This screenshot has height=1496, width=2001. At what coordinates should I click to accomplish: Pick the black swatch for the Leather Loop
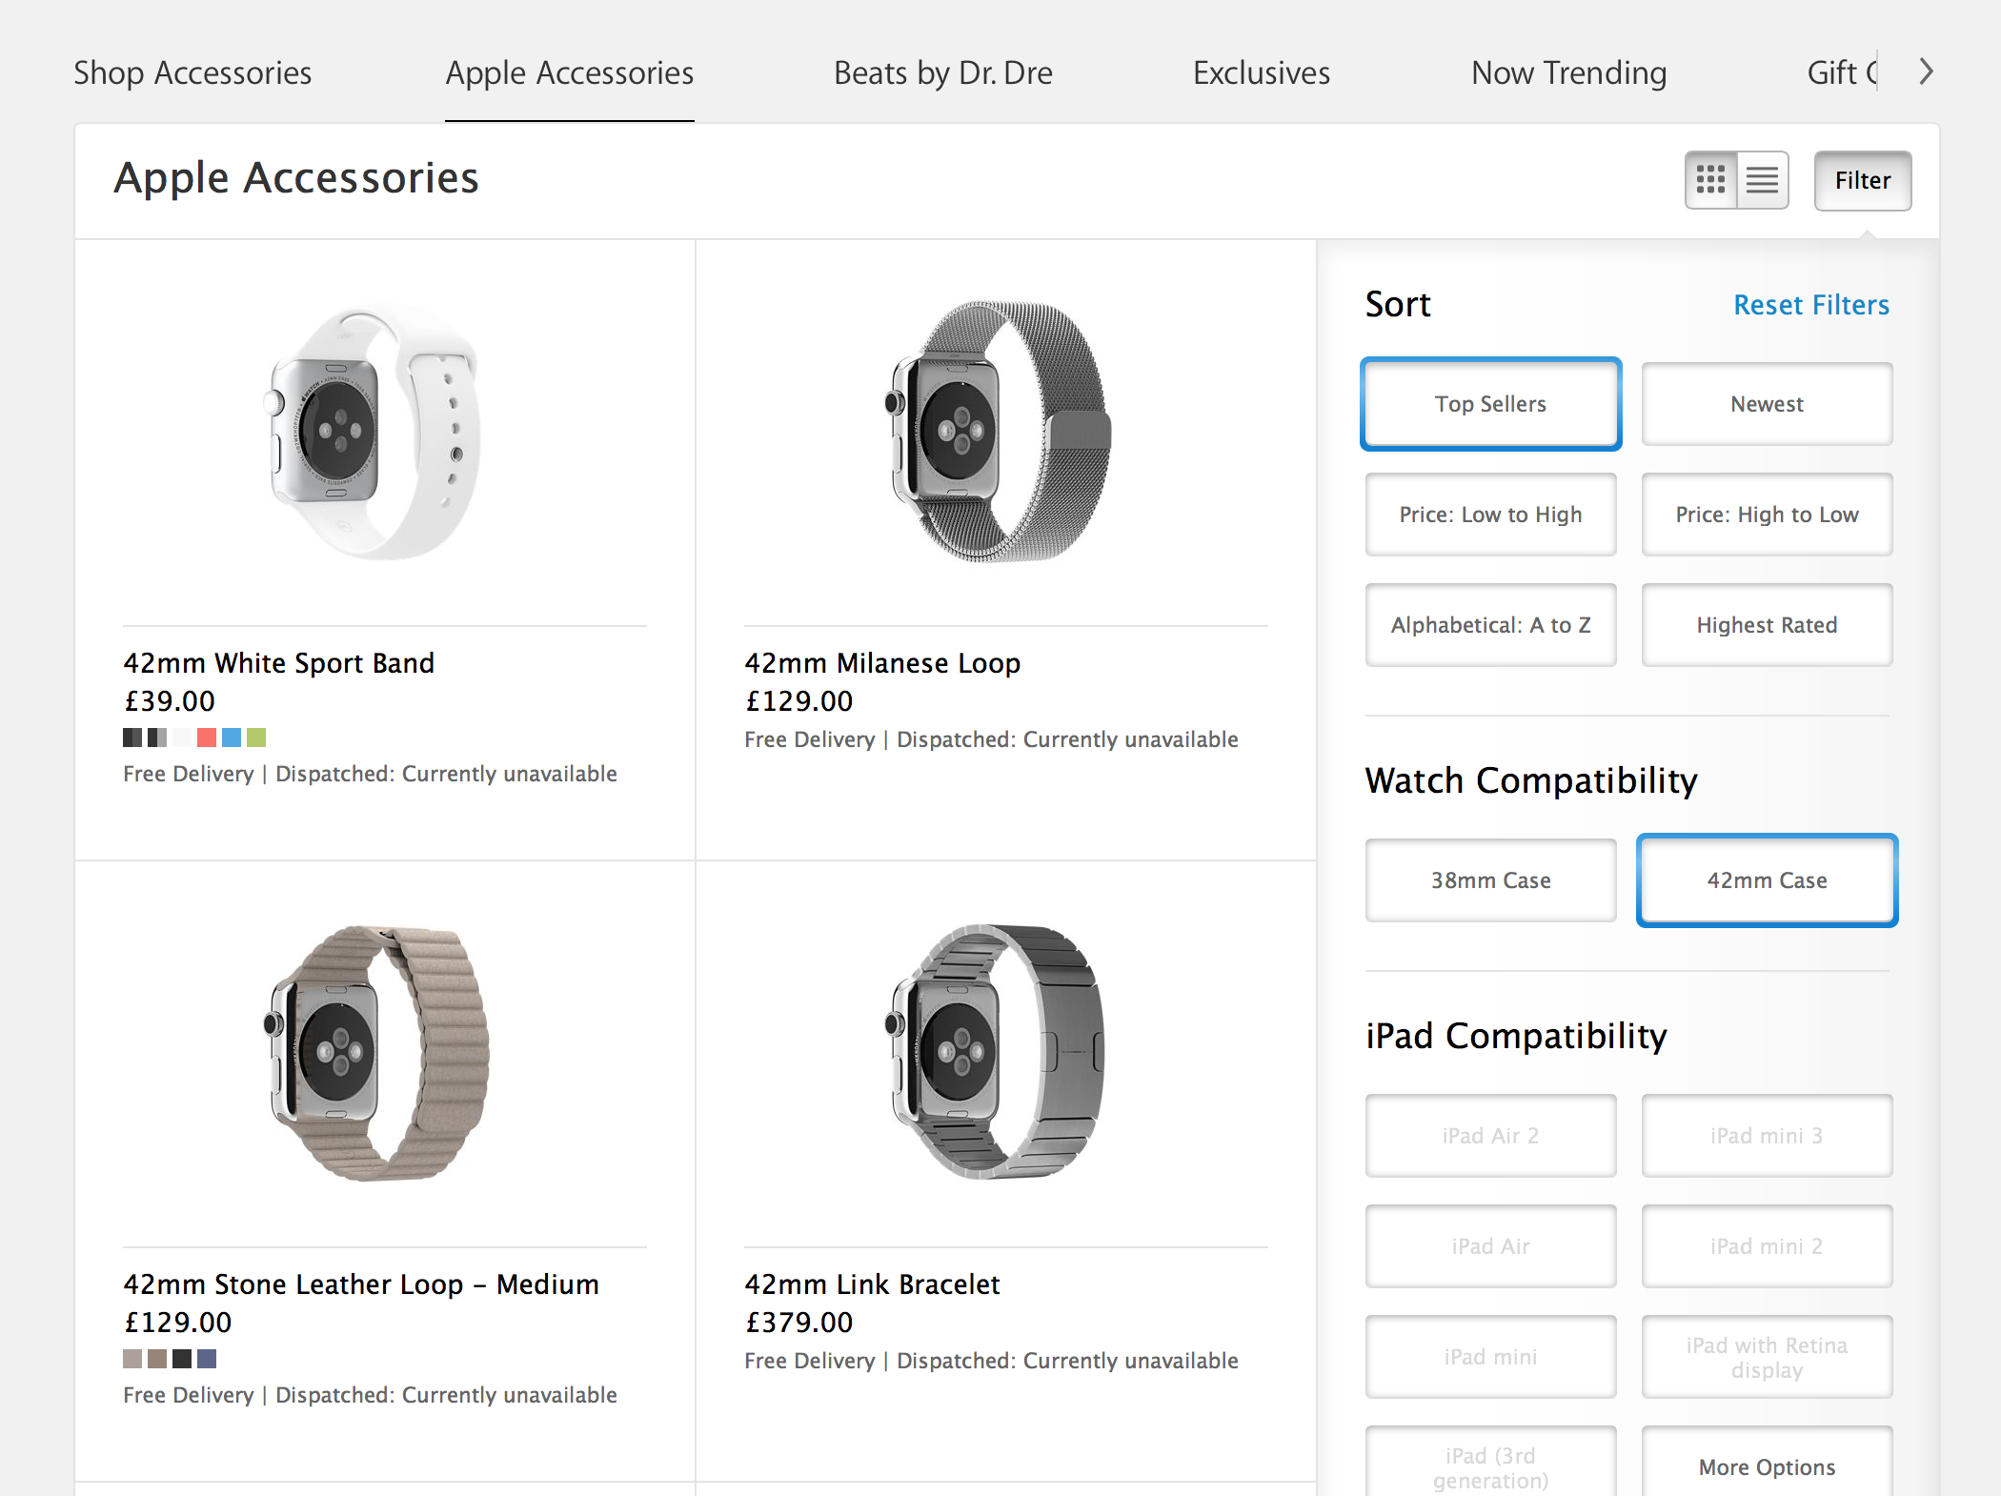coord(182,1359)
